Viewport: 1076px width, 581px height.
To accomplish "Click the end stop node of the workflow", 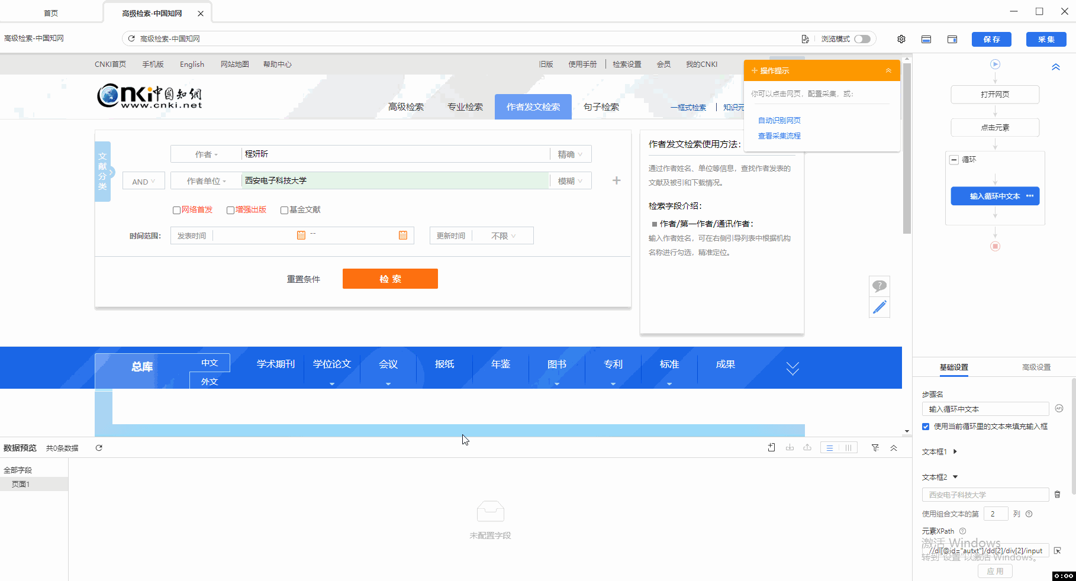I will pos(995,246).
